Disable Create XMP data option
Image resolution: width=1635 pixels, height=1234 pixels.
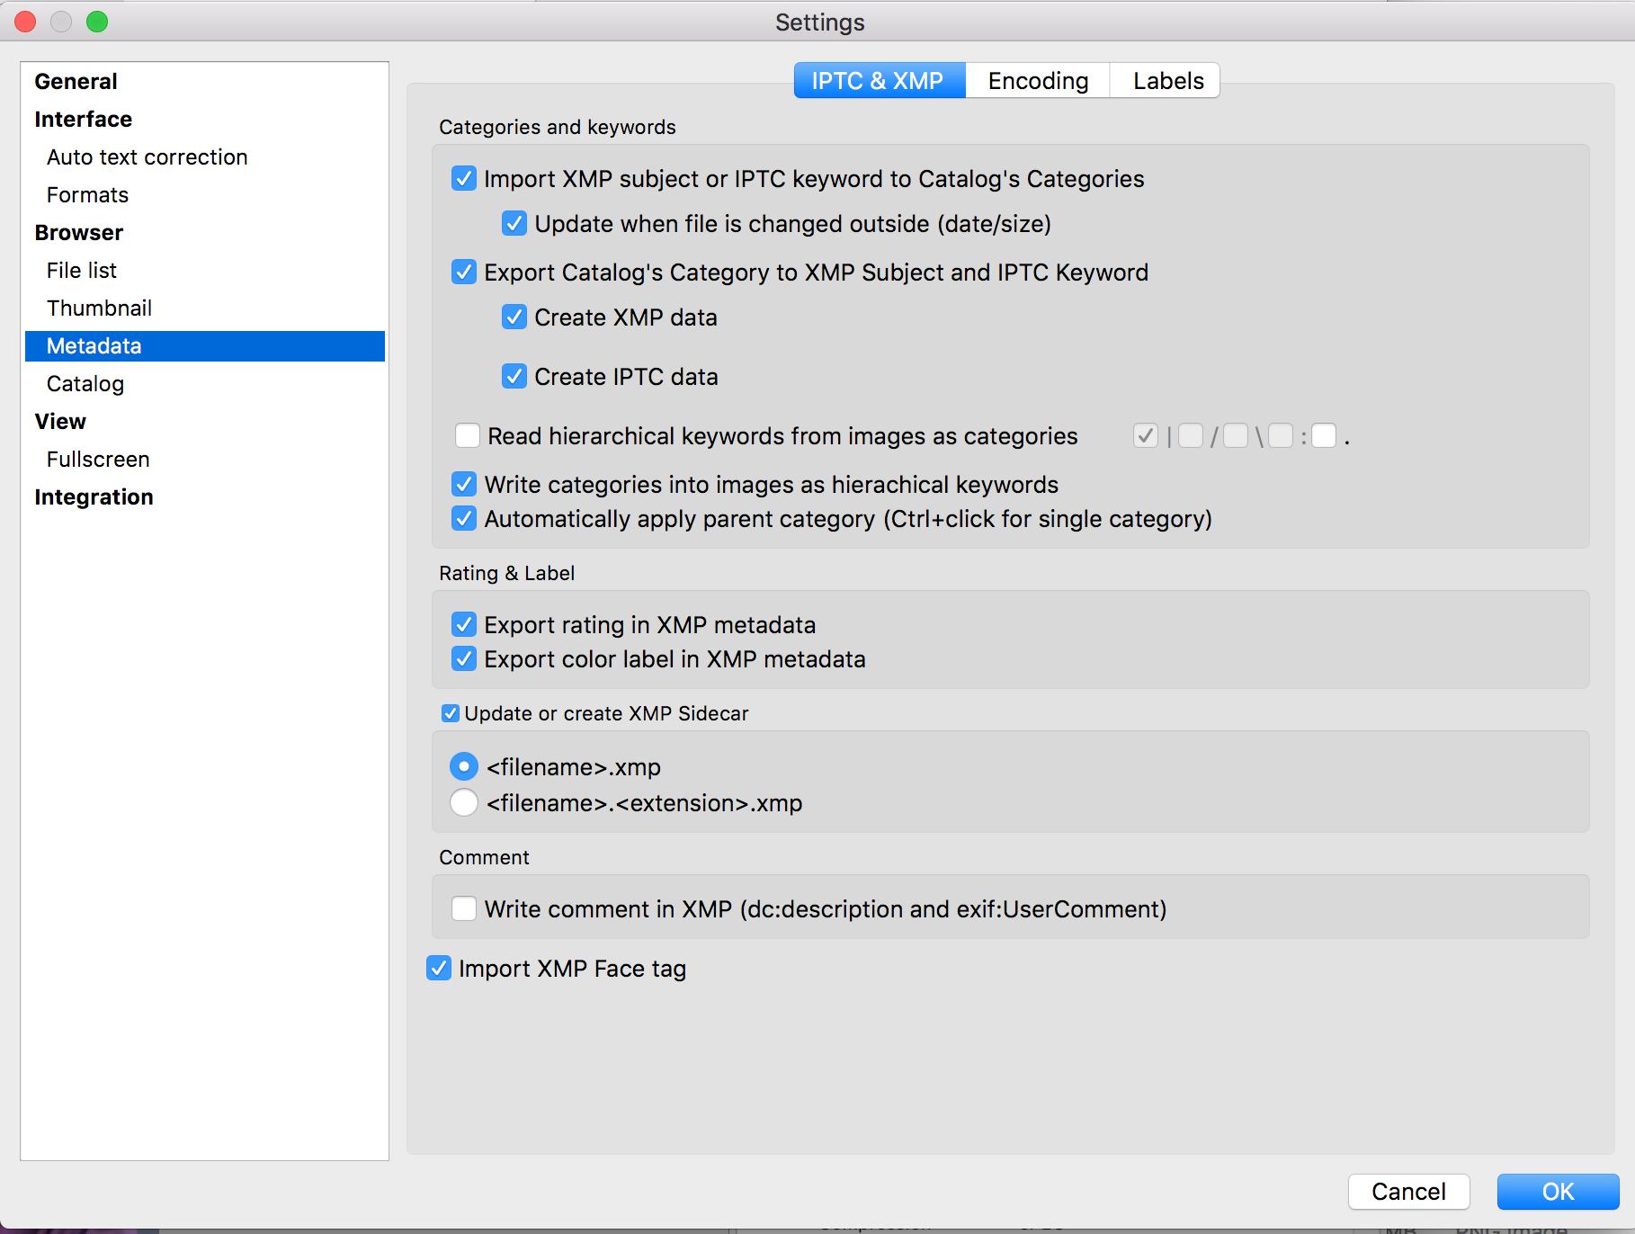(x=514, y=317)
